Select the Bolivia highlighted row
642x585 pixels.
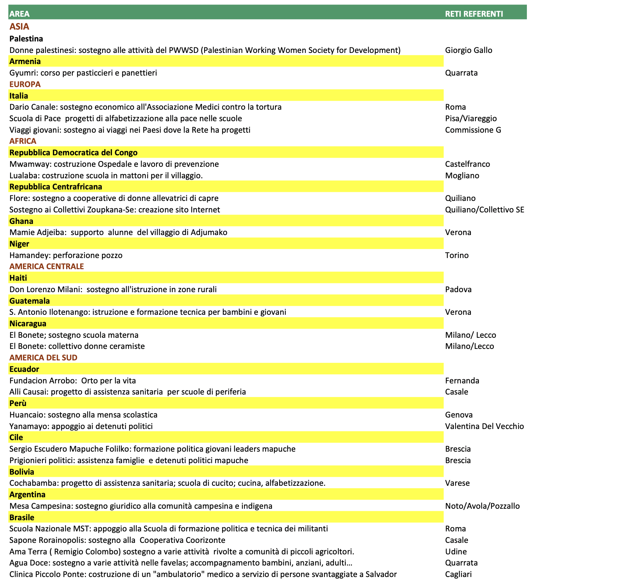click(x=226, y=472)
